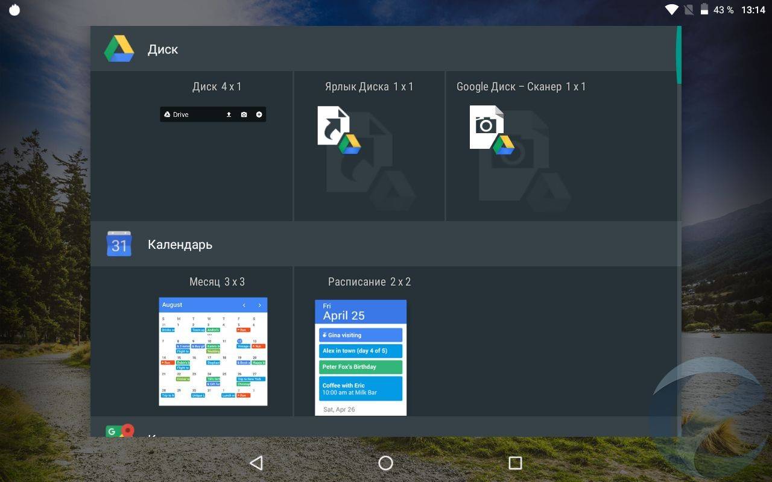The width and height of the screenshot is (772, 482).
Task: Tap the Wi-Fi status icon
Action: click(671, 10)
